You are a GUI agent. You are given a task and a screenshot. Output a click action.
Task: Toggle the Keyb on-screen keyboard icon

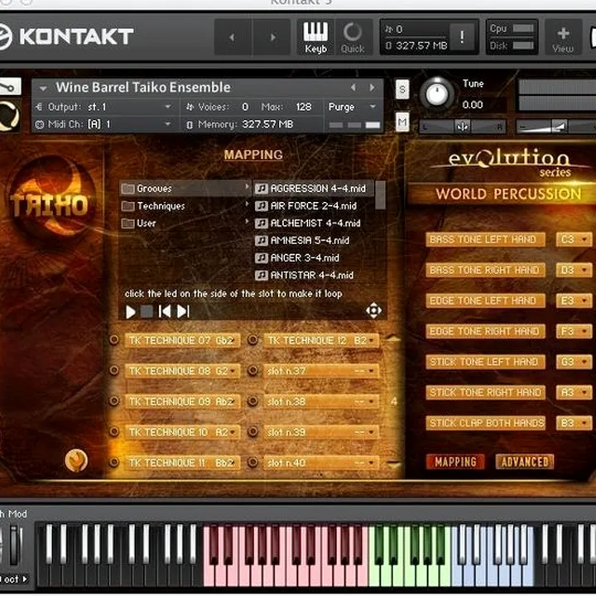[x=315, y=37]
